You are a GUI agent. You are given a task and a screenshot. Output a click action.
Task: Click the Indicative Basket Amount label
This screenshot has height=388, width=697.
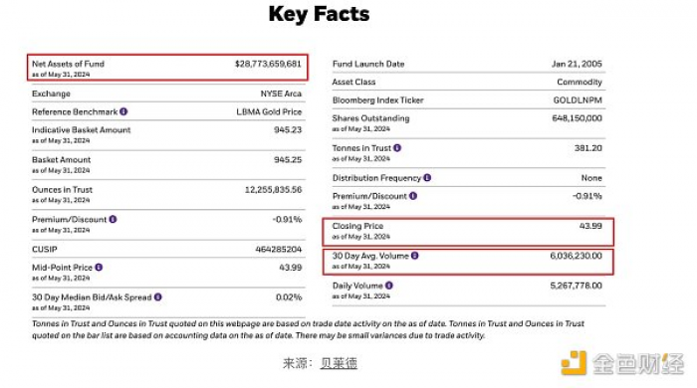[82, 130]
